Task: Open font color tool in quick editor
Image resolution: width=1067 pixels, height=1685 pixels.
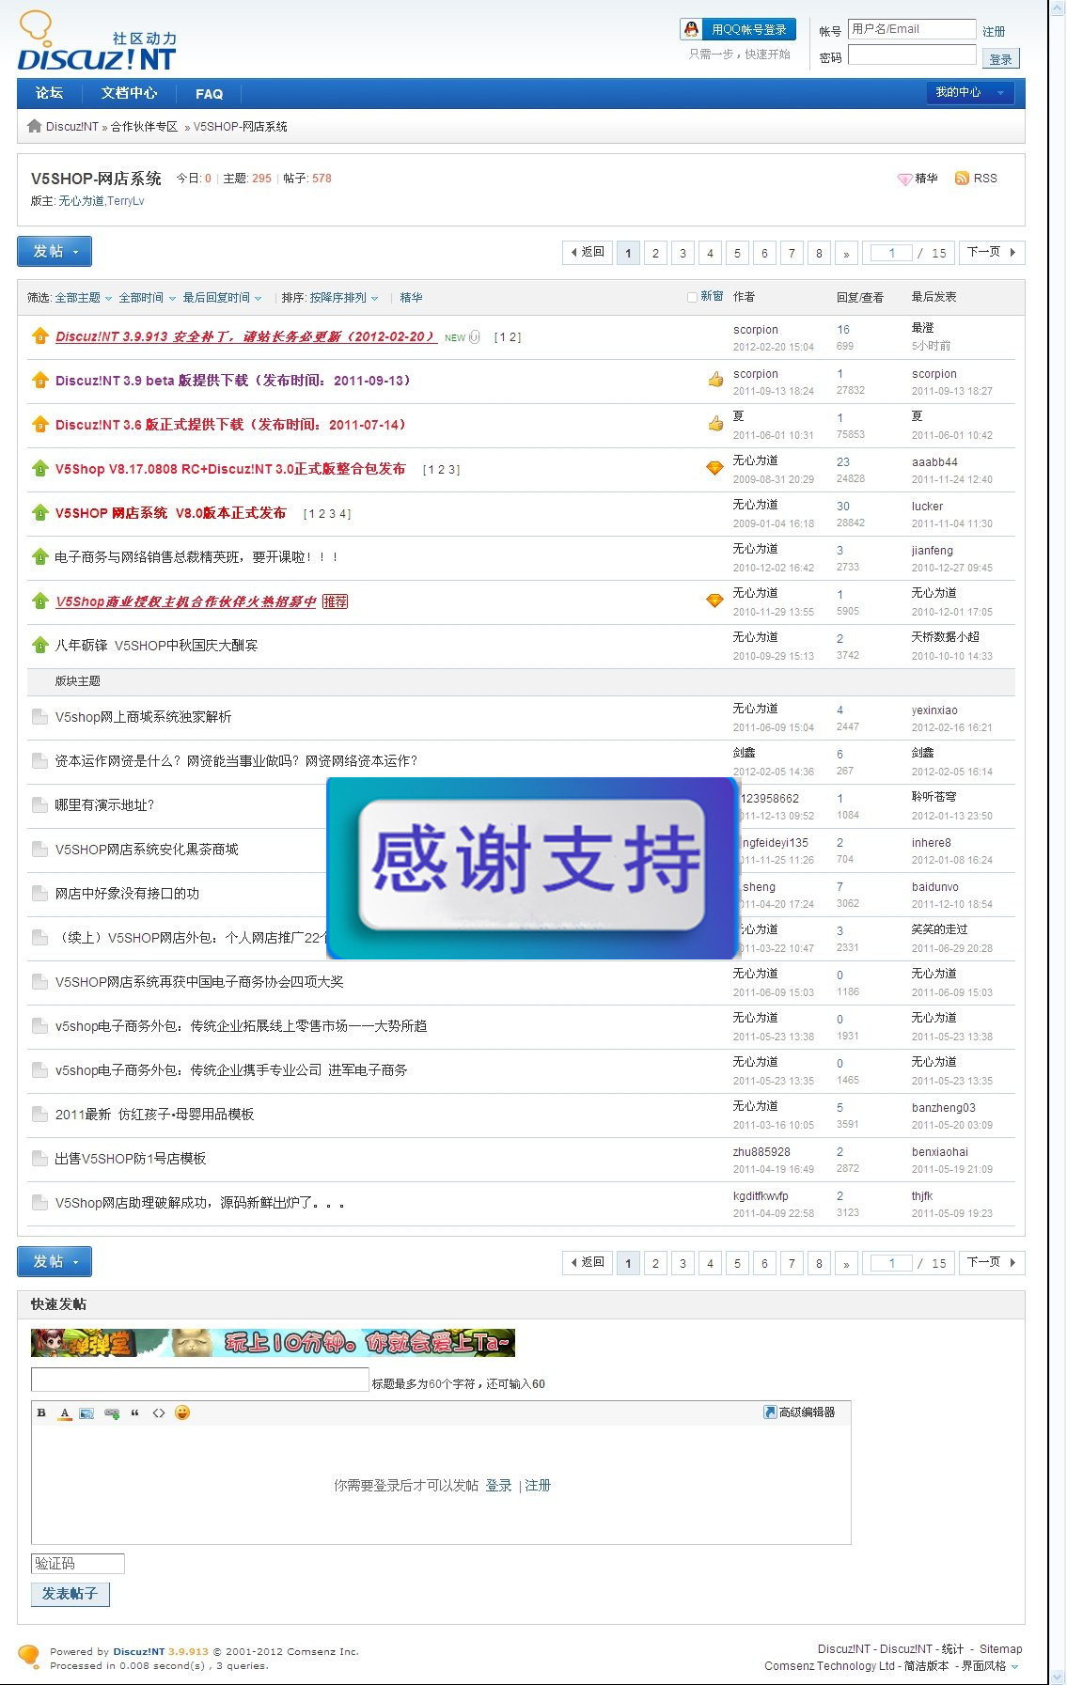Action: [65, 1412]
